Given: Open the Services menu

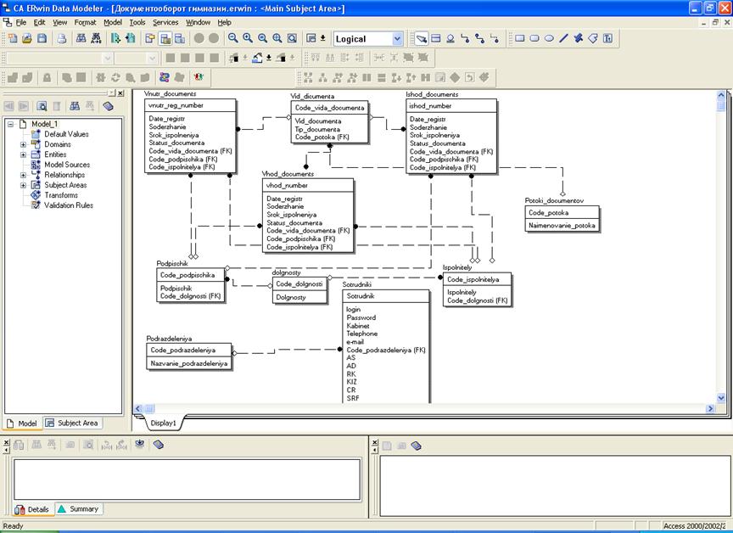Looking at the screenshot, I should point(165,22).
